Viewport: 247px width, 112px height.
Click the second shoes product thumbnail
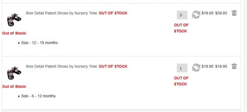14,73
